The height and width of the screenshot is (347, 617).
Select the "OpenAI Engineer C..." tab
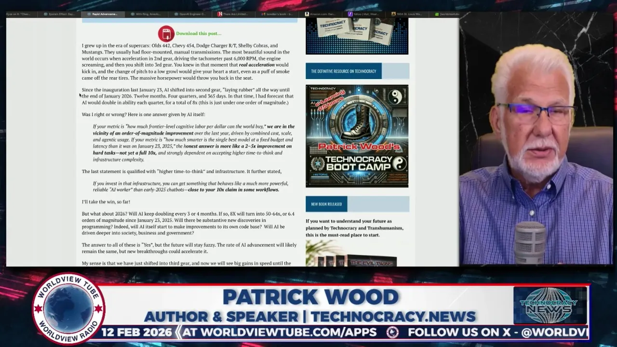point(189,14)
